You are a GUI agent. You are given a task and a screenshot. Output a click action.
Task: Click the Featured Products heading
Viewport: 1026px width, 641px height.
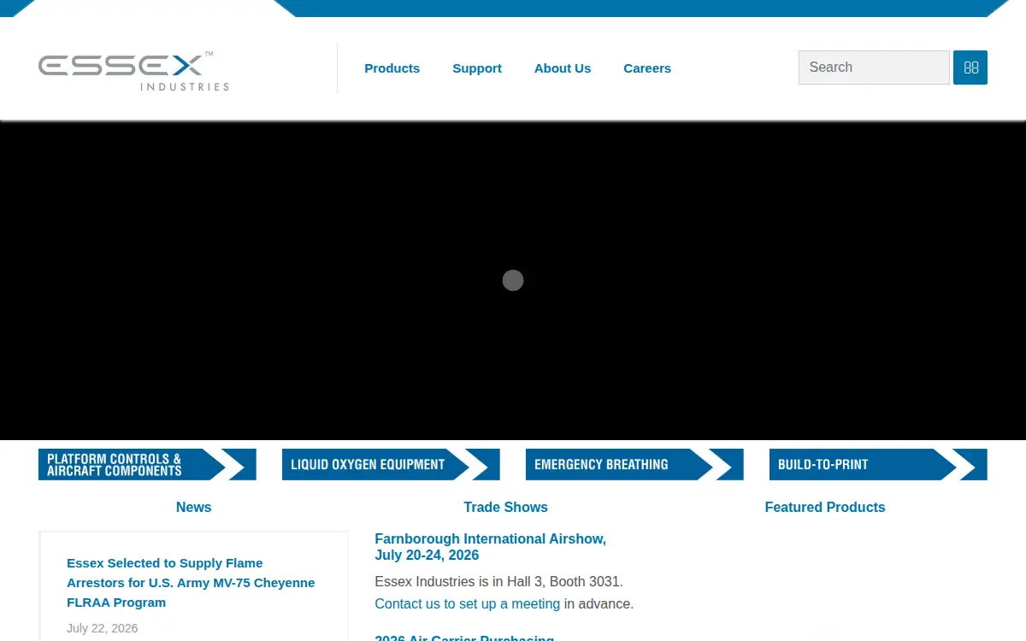click(x=824, y=508)
